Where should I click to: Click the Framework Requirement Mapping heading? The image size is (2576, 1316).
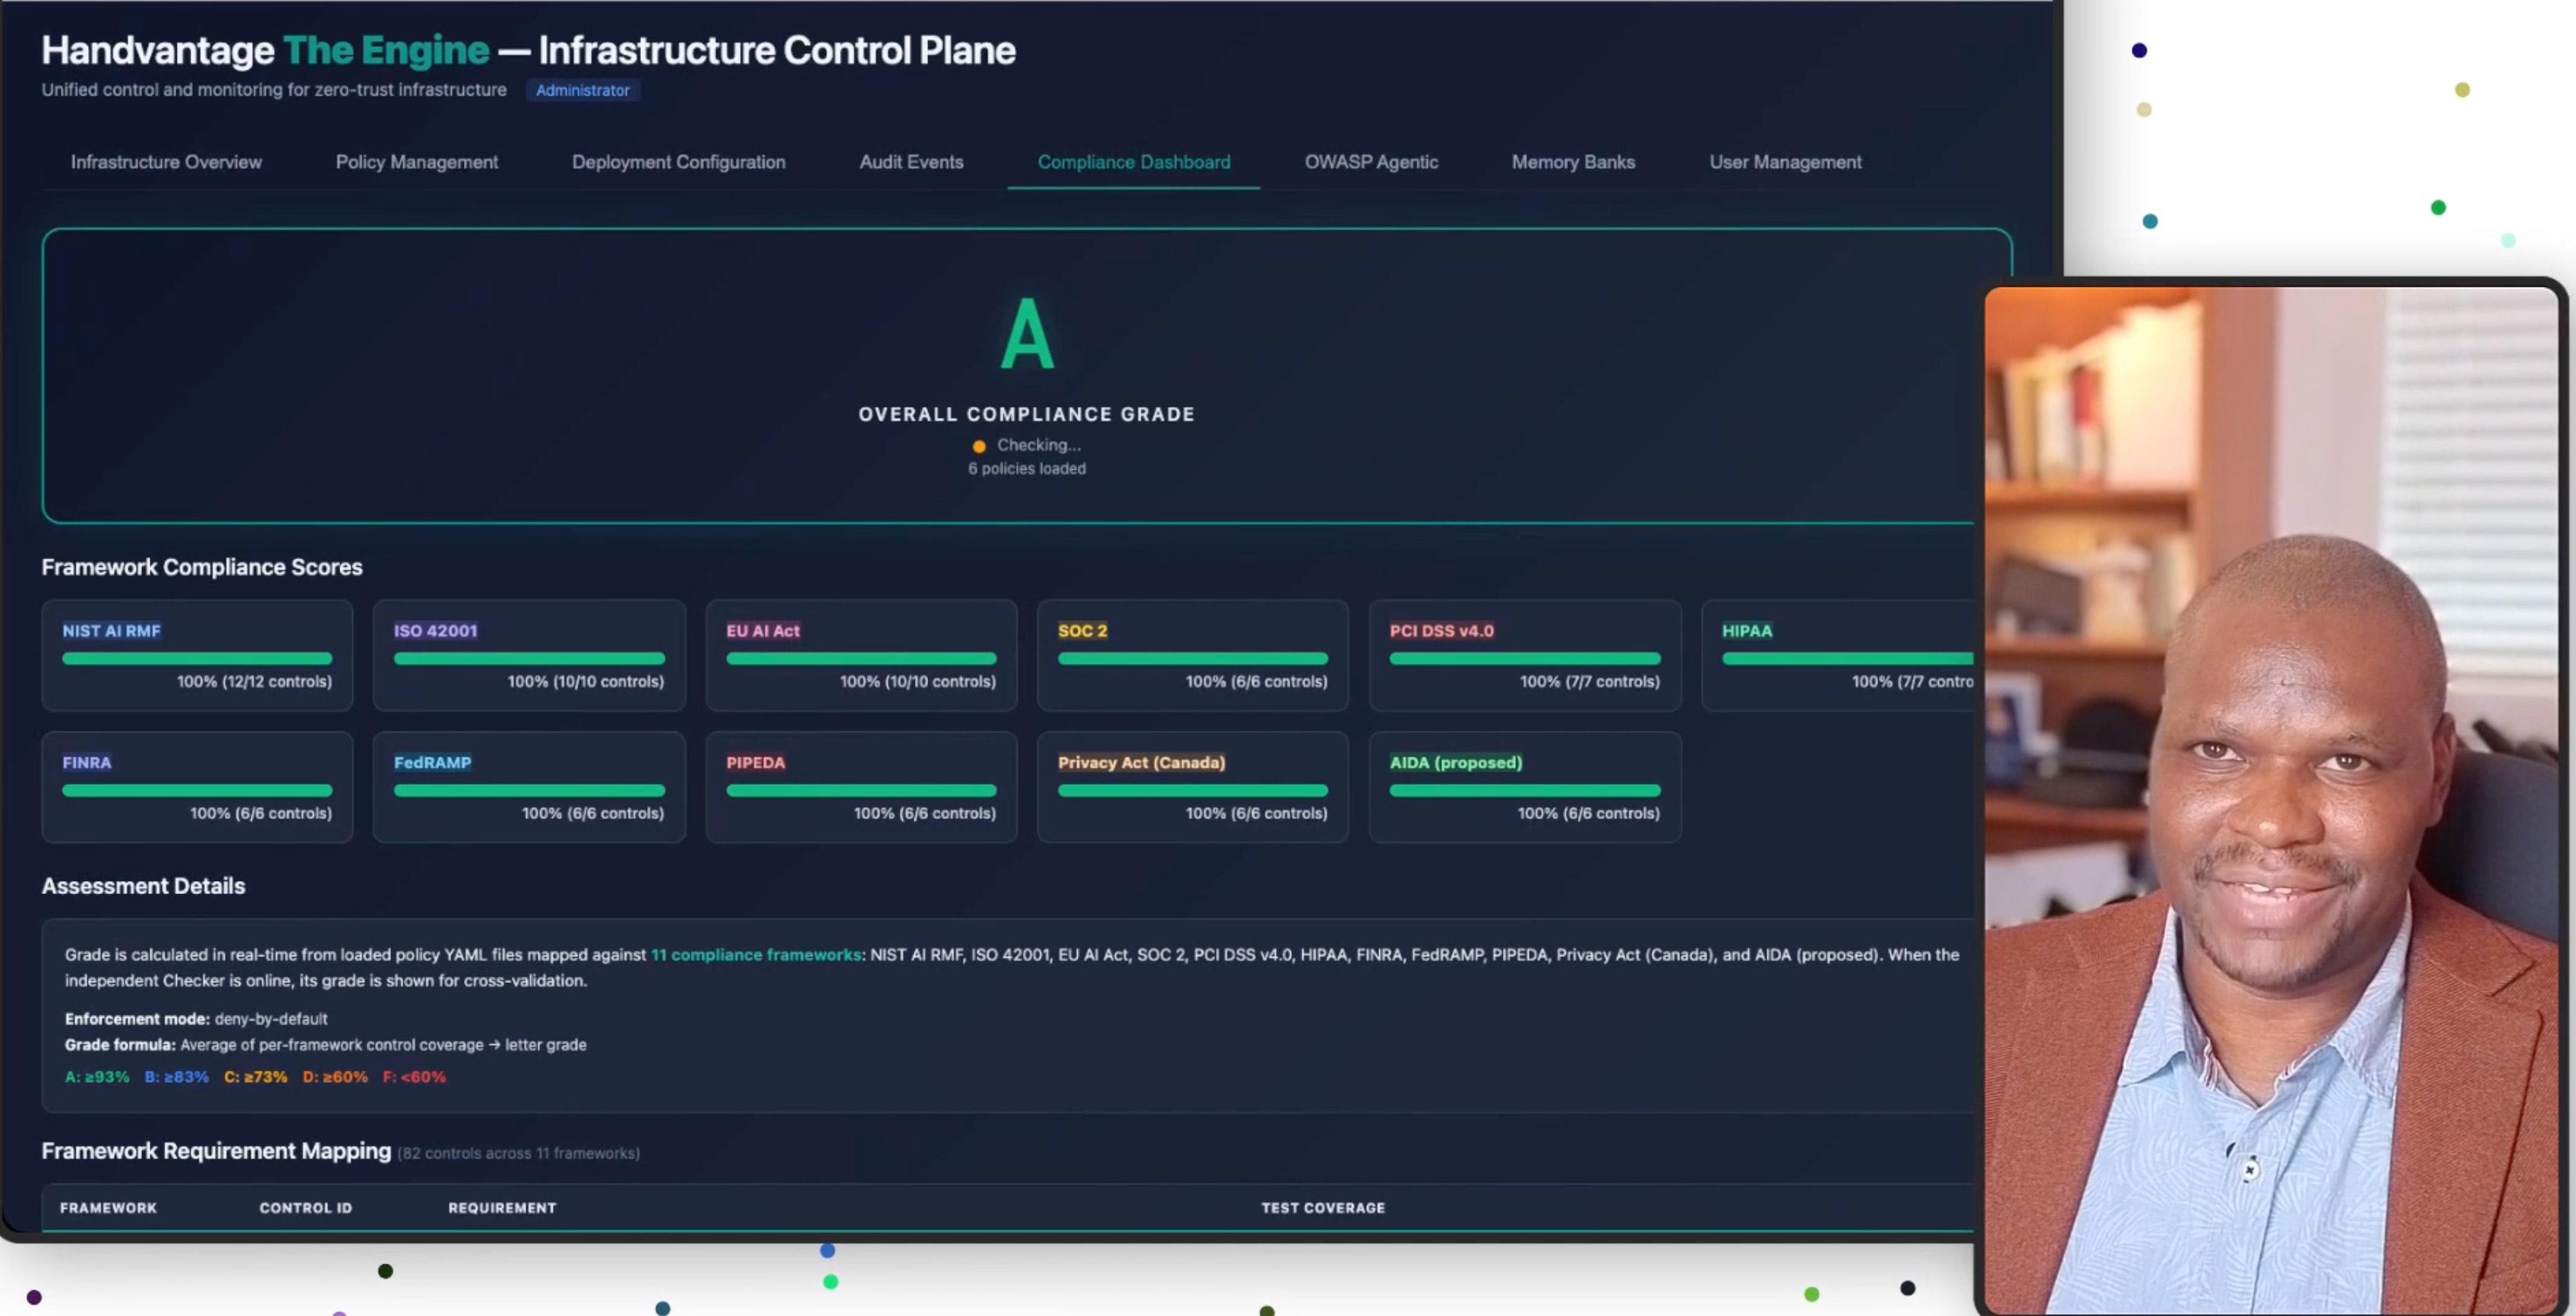click(216, 1151)
